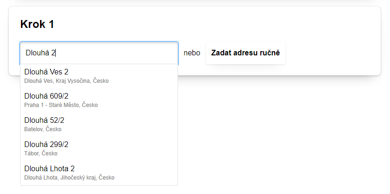
Task: Click blank space in the Tábor suggestion row
Action: click(125, 148)
